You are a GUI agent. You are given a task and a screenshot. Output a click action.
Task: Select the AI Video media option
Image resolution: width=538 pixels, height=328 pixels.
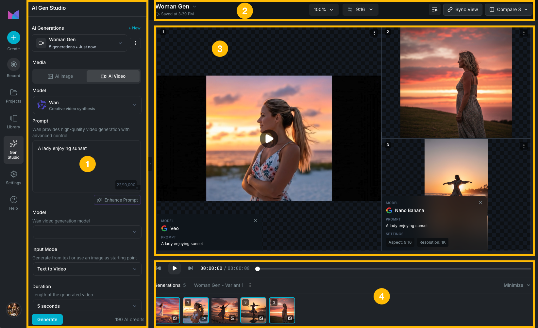click(x=113, y=76)
